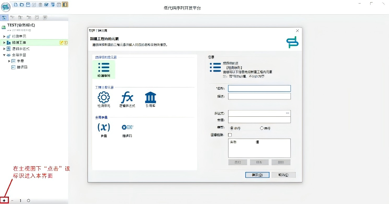Click the plus icon at bottom left
The height and width of the screenshot is (204, 389).
click(4, 201)
